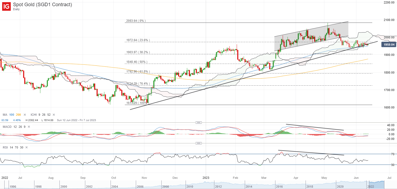Click the 2100.00 price axis label
397x189 pixels.
pyautogui.click(x=389, y=20)
